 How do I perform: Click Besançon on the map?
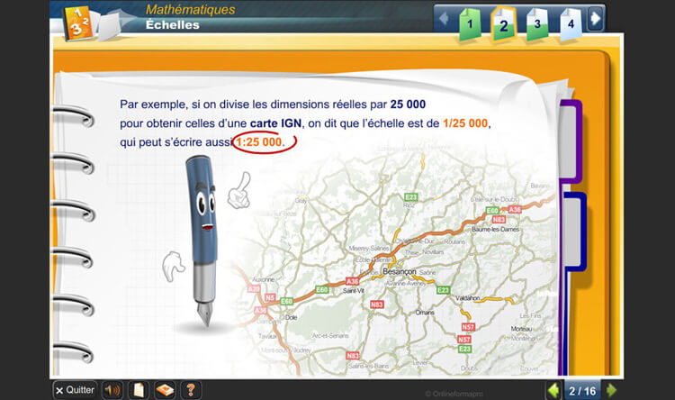tap(399, 271)
